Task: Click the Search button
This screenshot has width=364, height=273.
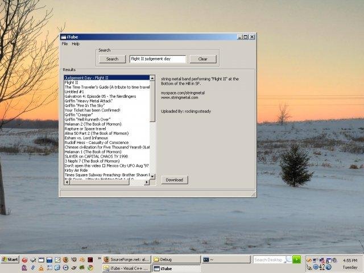Action: [113, 59]
